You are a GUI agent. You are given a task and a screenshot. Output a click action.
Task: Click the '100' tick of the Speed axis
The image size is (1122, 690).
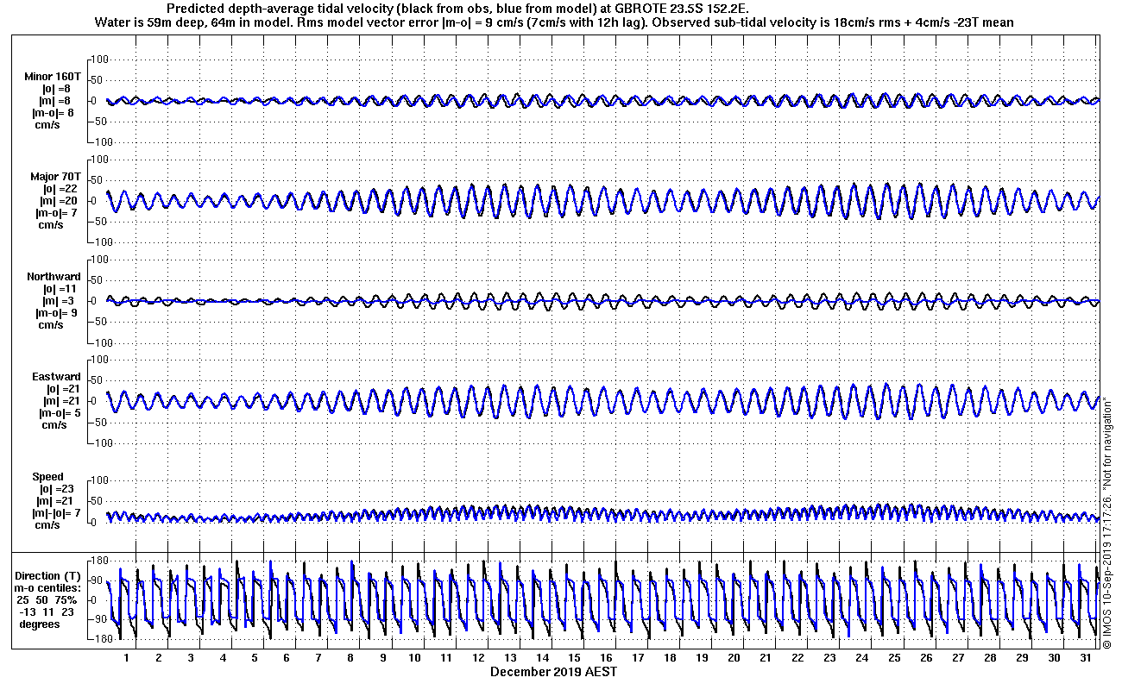101,480
